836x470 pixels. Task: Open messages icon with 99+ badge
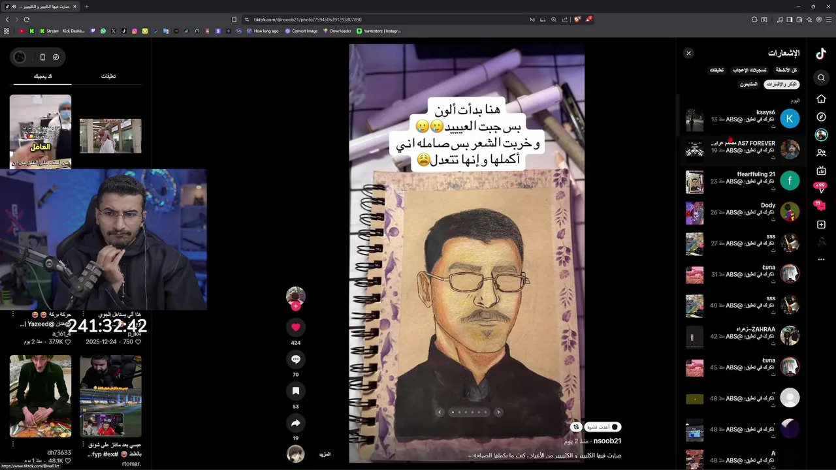click(820, 188)
